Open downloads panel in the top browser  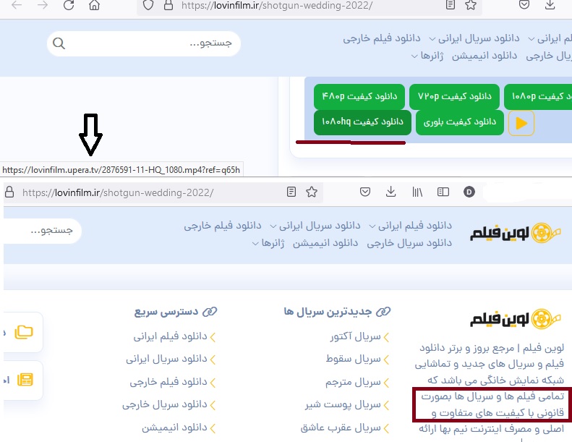pyautogui.click(x=550, y=5)
